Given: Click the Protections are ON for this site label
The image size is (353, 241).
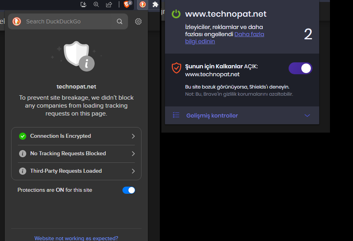Looking at the screenshot, I should click(55, 190).
